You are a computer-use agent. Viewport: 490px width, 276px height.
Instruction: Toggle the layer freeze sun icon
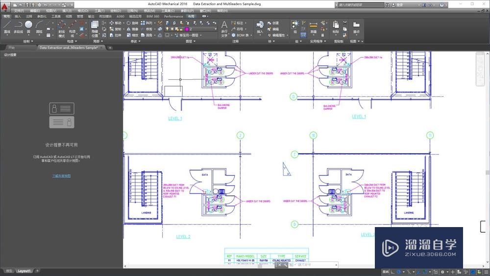tap(172, 29)
